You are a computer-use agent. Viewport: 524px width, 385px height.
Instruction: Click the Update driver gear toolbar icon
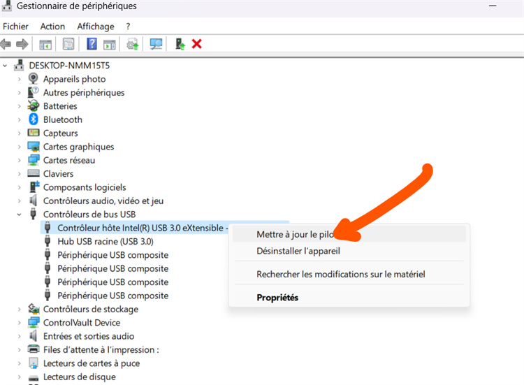pos(133,44)
